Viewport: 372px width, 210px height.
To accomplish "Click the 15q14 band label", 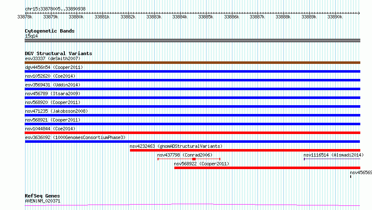I will tap(31, 36).
